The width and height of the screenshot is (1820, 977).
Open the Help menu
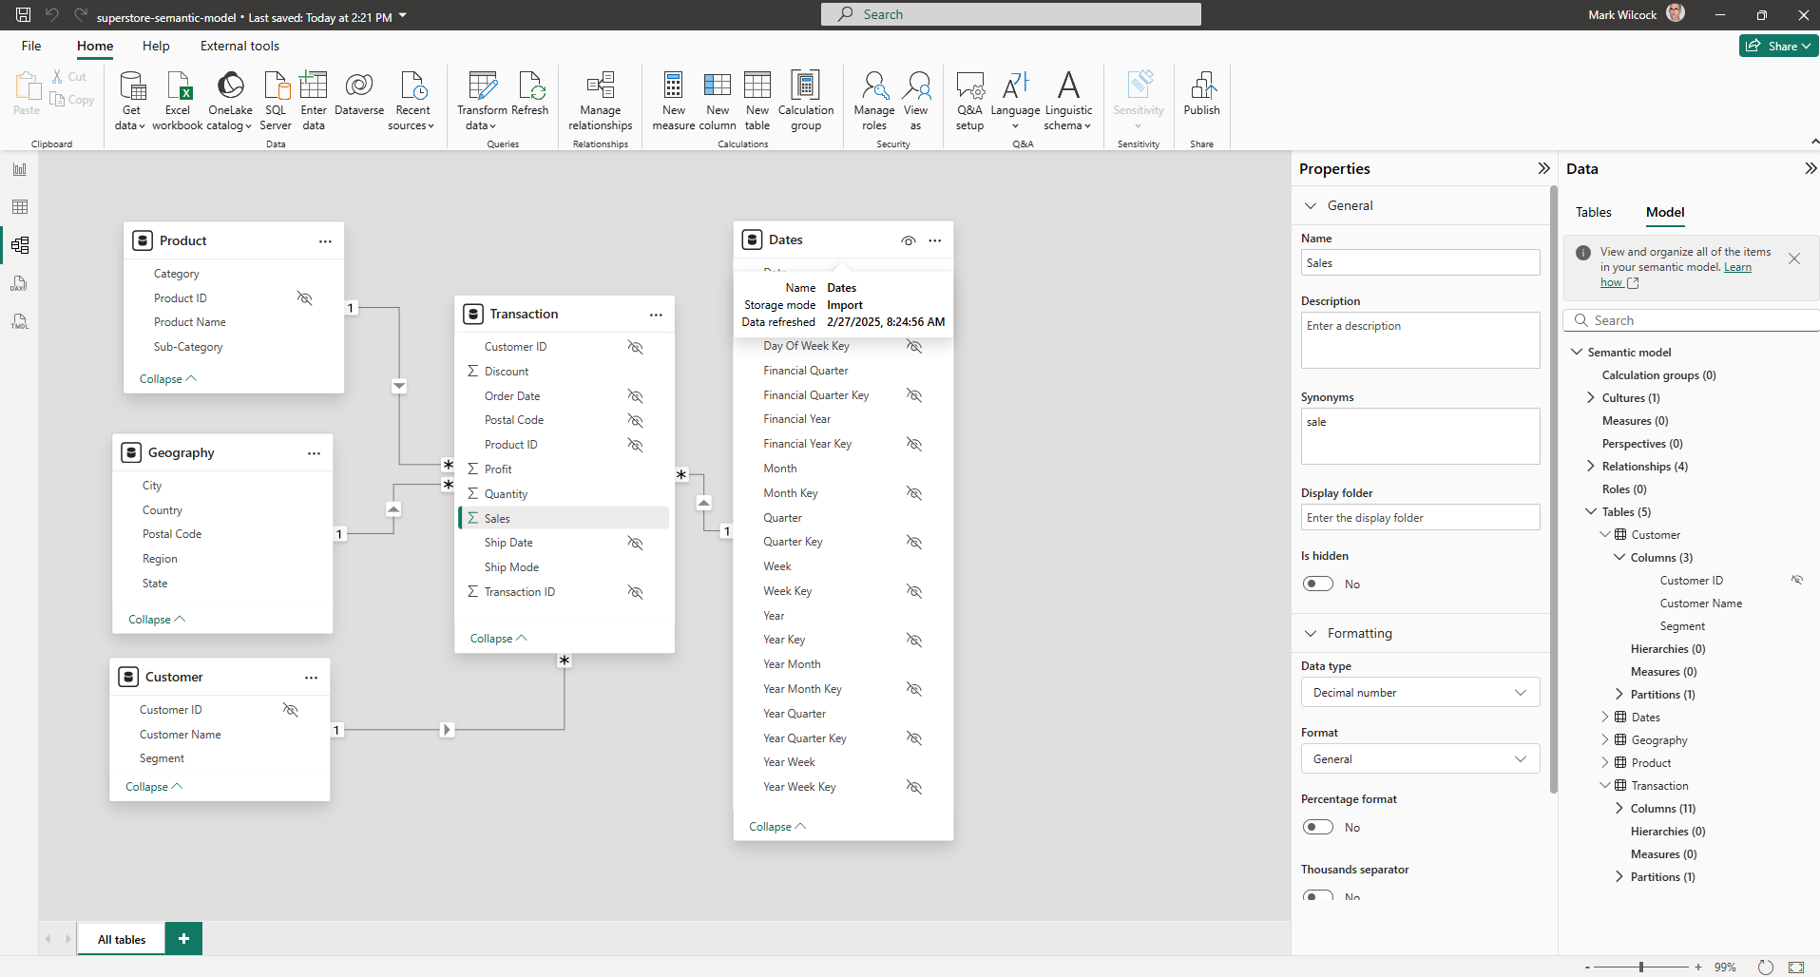pyautogui.click(x=155, y=46)
